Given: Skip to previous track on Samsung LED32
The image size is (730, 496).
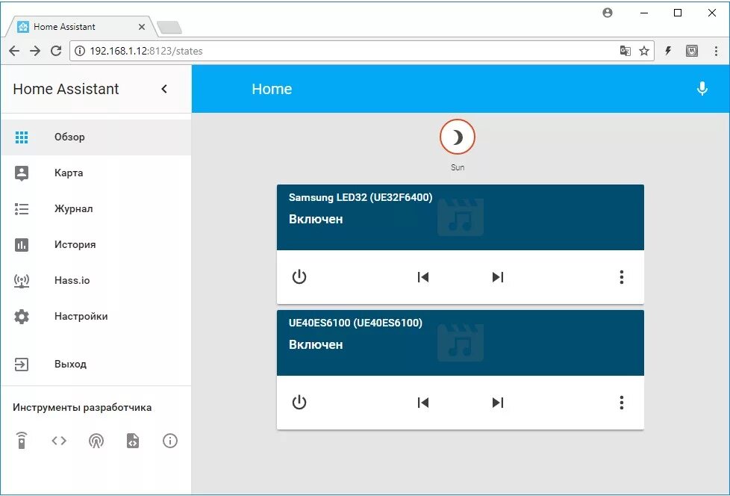Looking at the screenshot, I should (x=422, y=277).
